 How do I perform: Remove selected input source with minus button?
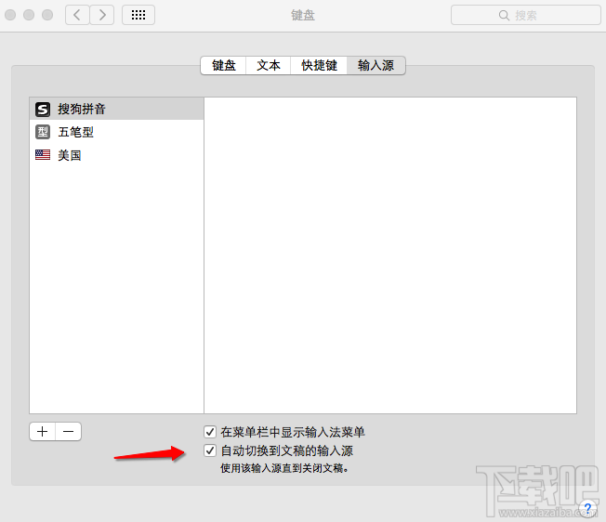point(69,431)
